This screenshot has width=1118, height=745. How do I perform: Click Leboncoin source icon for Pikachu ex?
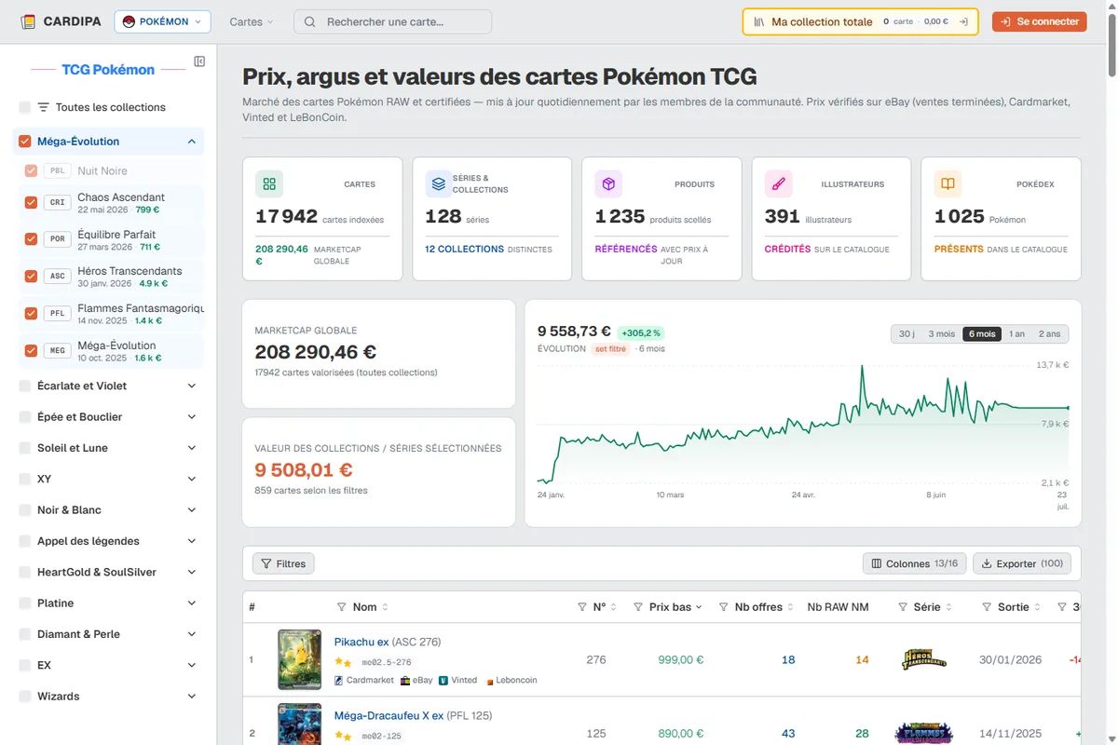(489, 681)
